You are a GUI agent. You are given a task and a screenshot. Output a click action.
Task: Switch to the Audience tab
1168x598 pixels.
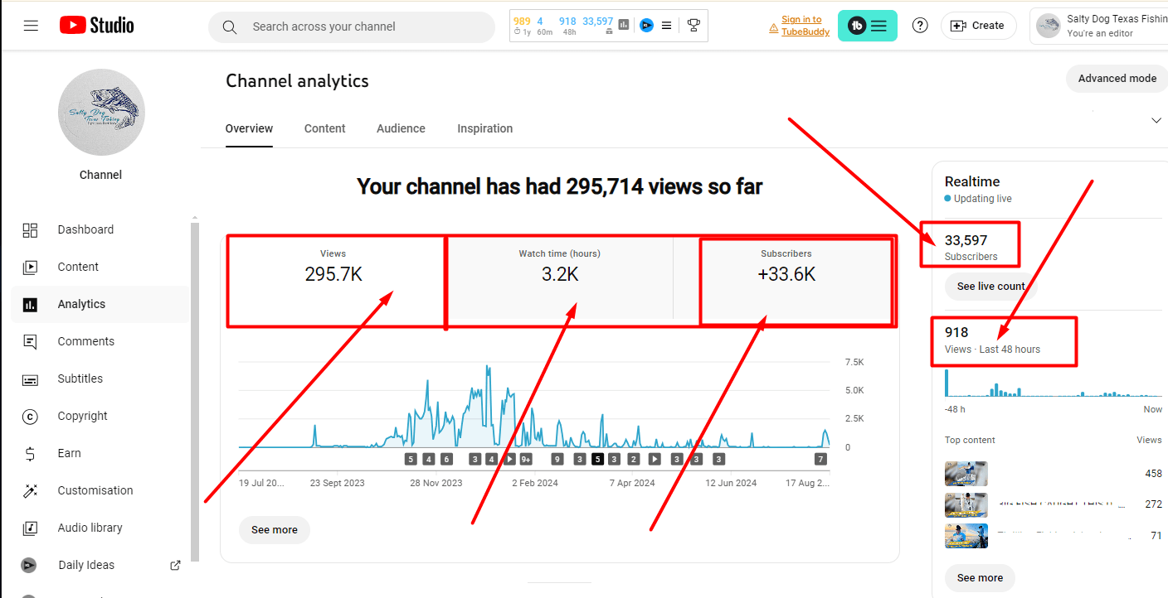tap(401, 128)
